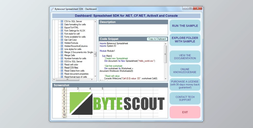Click the Hello_world.csv string in code
Image resolution: width=253 pixels, height=128 pixels.
(x=146, y=61)
